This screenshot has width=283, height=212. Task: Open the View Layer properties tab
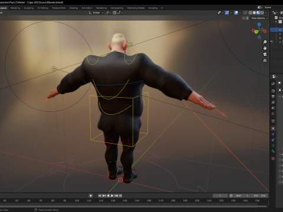pyautogui.click(x=273, y=102)
